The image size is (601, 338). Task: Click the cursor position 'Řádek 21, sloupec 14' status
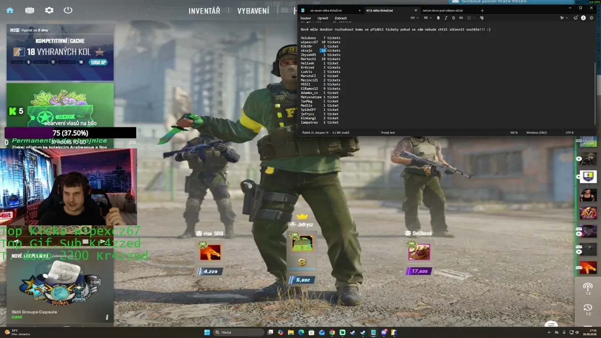[316, 132]
